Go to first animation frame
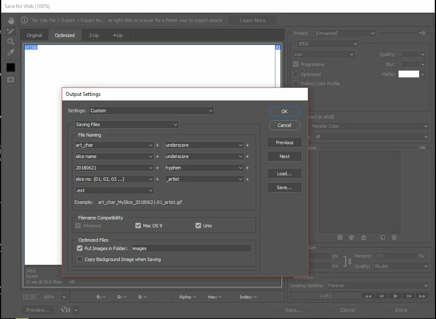436x319 pixels. (x=368, y=296)
